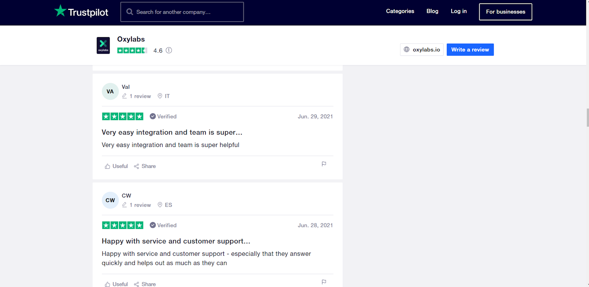Click the search magnifier icon
This screenshot has width=589, height=287.
coord(130,12)
